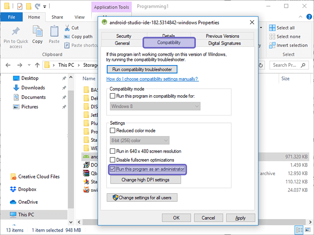This screenshot has width=314, height=235.
Task: Open the recent locations dropdown chevron
Action: click(x=29, y=65)
